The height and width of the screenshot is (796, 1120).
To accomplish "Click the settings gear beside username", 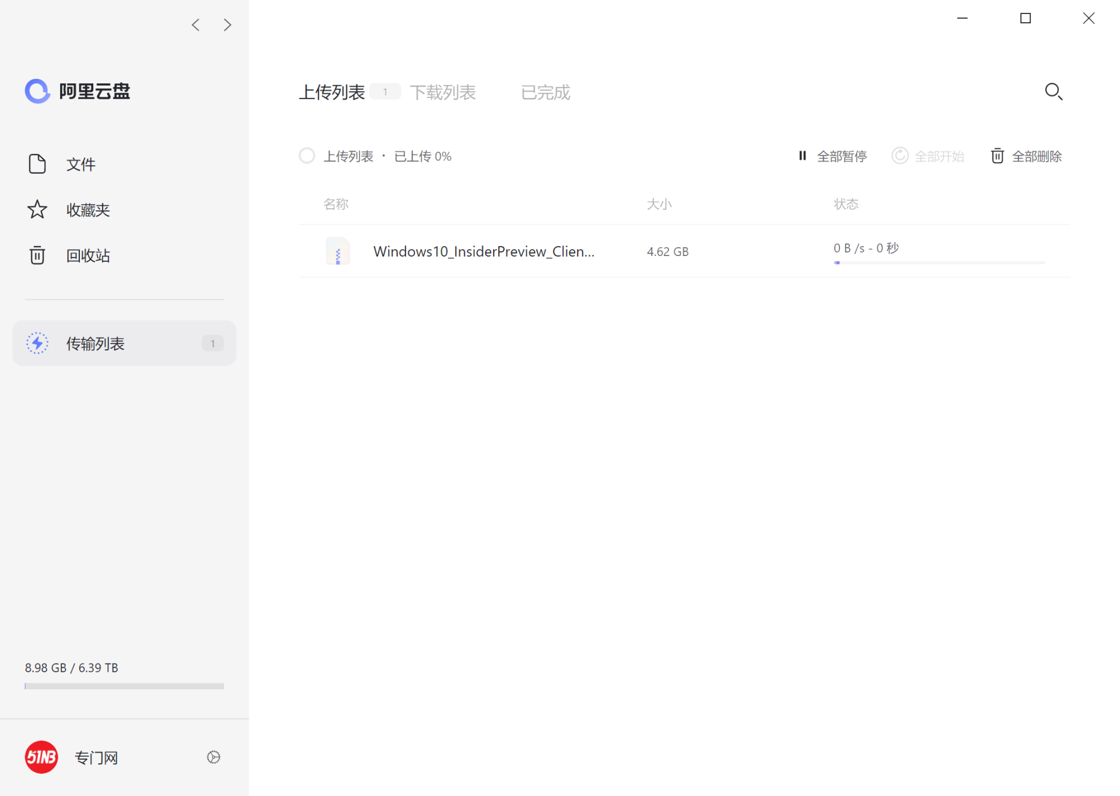I will pyautogui.click(x=213, y=757).
